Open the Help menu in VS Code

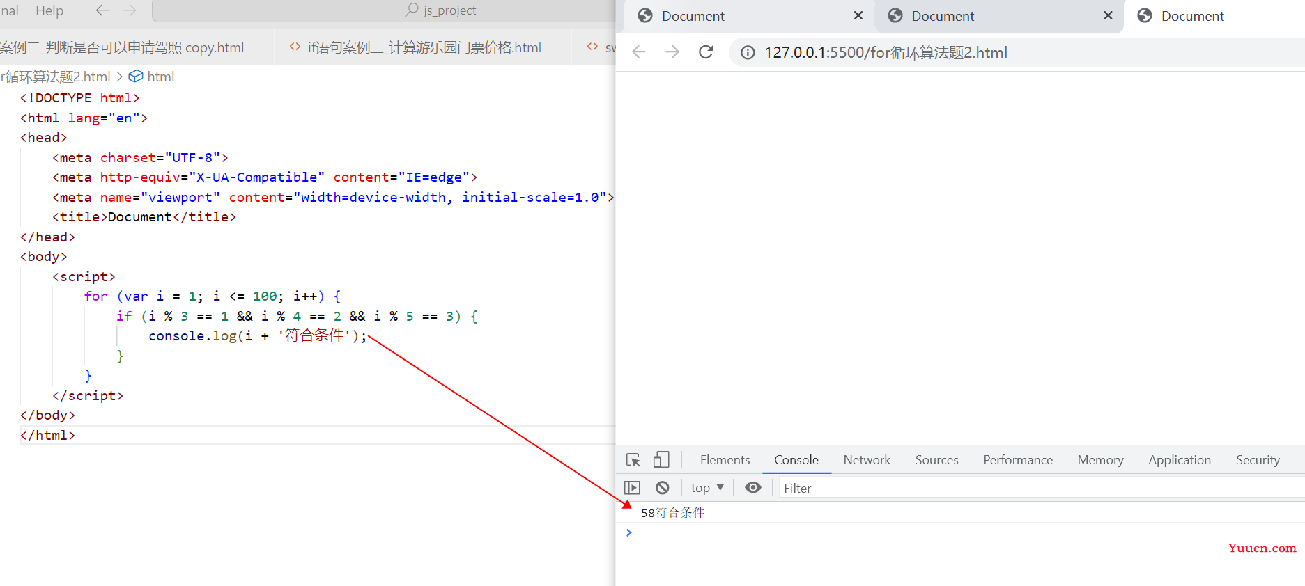(49, 10)
